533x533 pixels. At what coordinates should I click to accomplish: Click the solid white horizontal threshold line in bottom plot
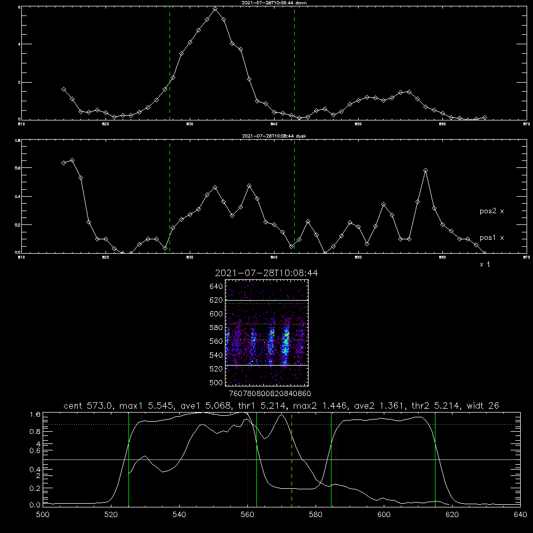coord(281,459)
